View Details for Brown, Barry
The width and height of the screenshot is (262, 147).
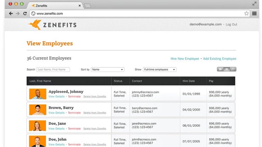57,113
